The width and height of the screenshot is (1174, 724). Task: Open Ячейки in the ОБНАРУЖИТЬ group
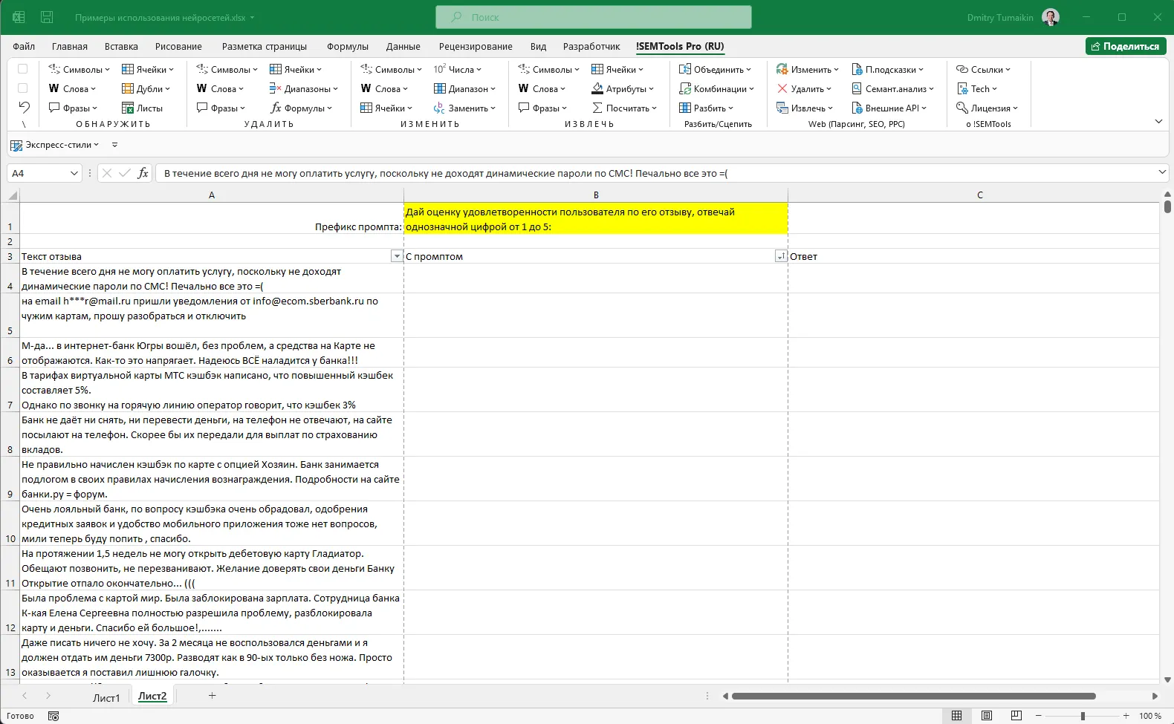(x=148, y=69)
